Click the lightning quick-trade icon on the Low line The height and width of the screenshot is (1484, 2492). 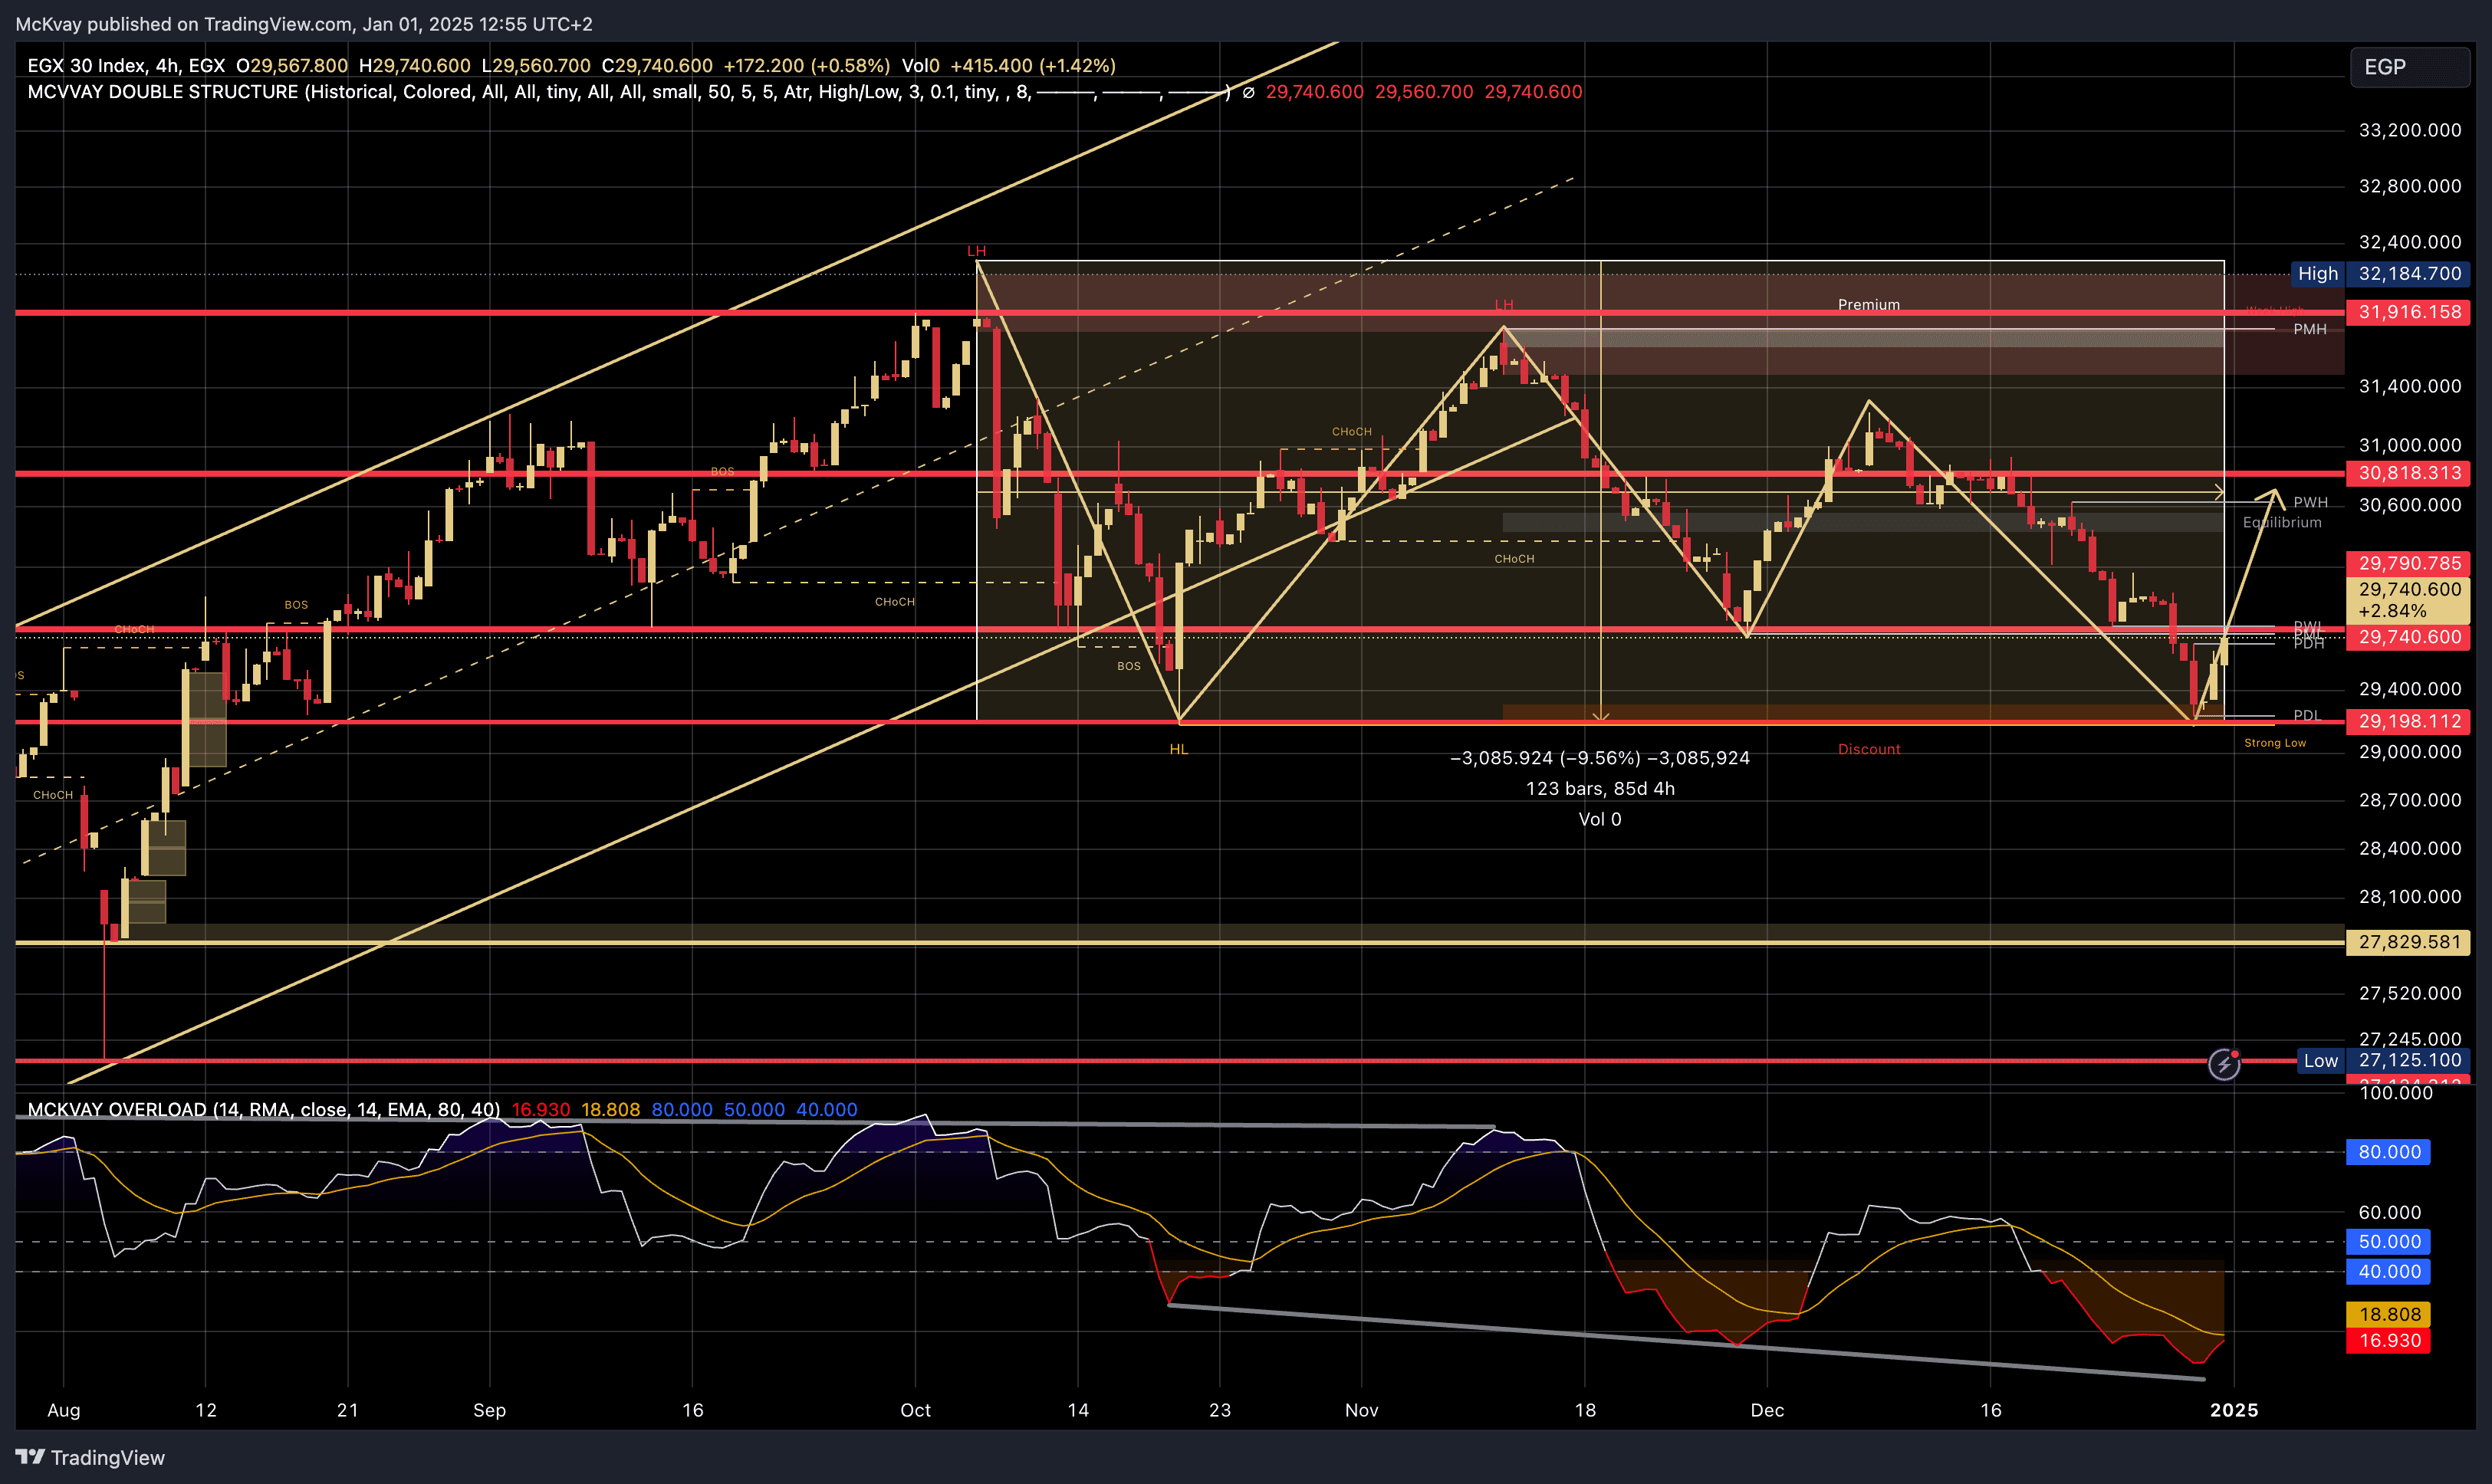point(2225,1065)
